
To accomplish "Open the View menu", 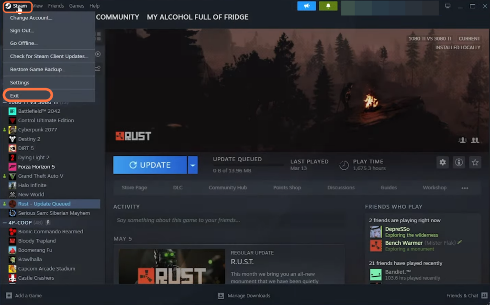I will 38,6.
